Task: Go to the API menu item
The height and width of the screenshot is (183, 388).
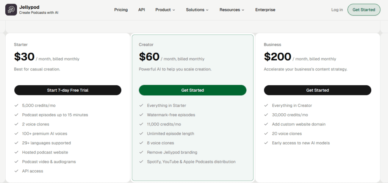Action: [x=141, y=10]
